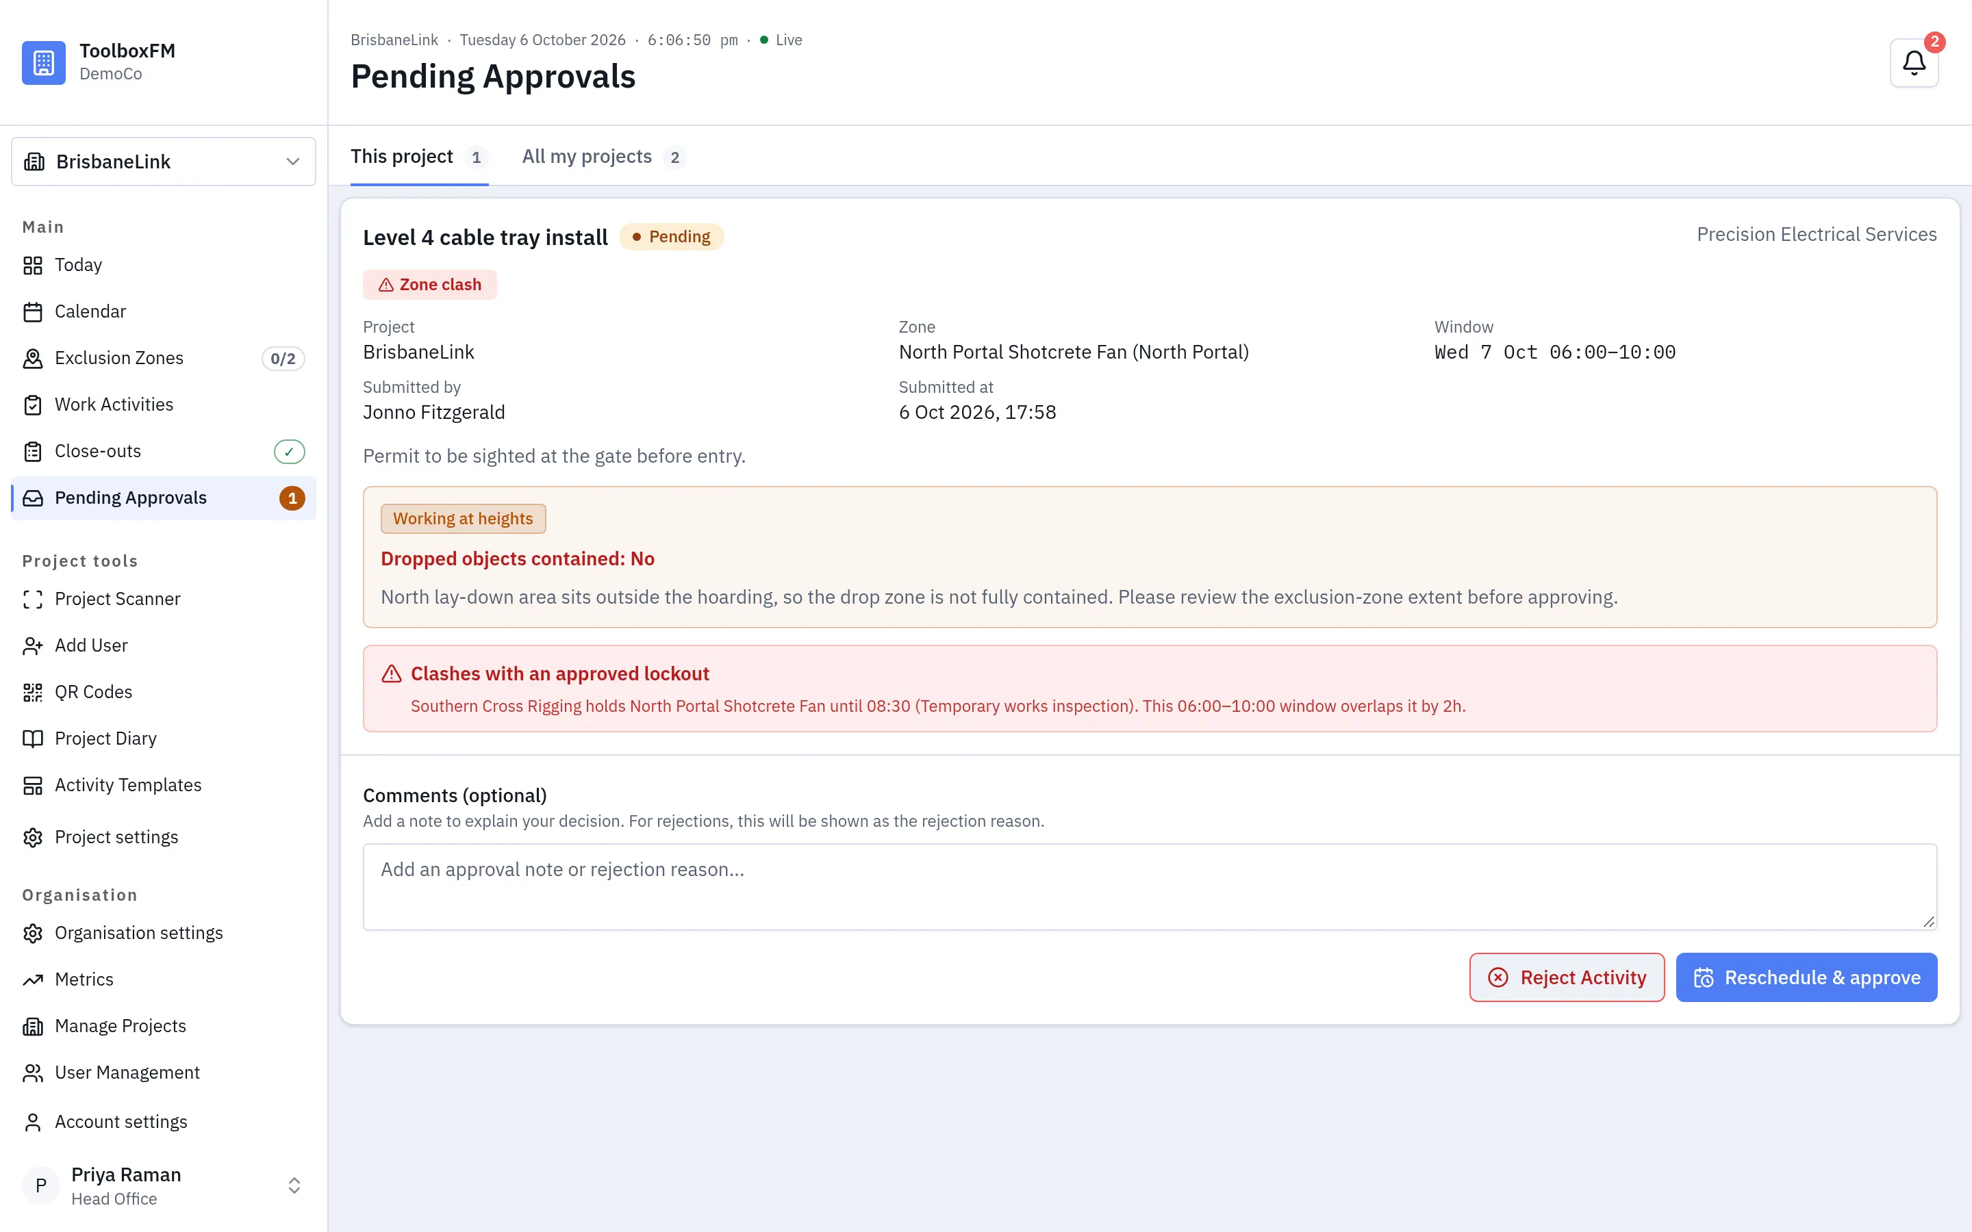Click the Project settings gear icon
The height and width of the screenshot is (1232, 1972).
point(33,838)
